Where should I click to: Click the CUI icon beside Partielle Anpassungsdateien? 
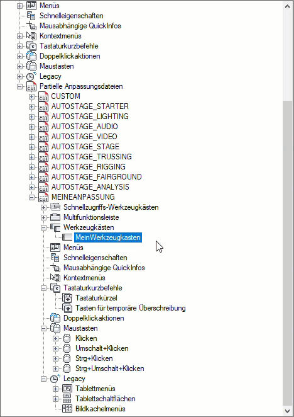(x=31, y=86)
